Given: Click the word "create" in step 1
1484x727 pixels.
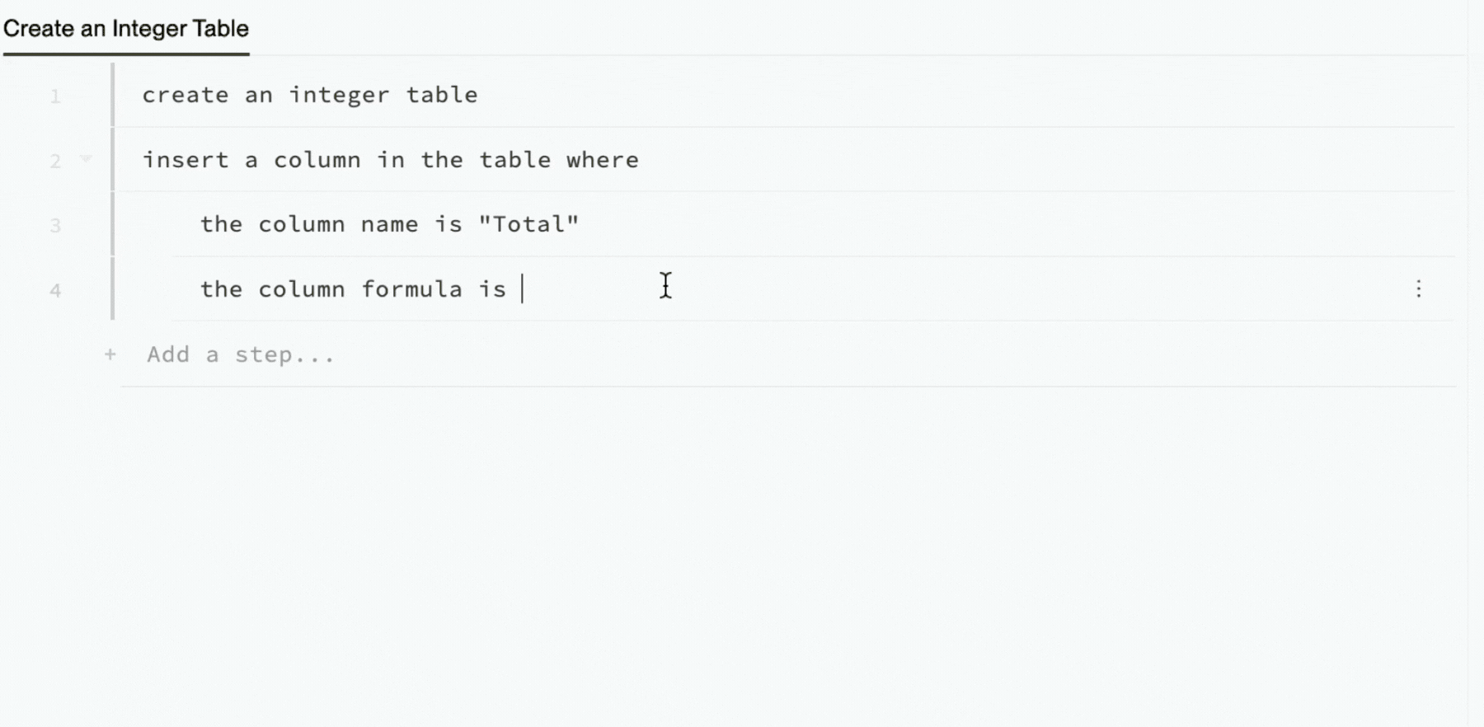Looking at the screenshot, I should 185,95.
